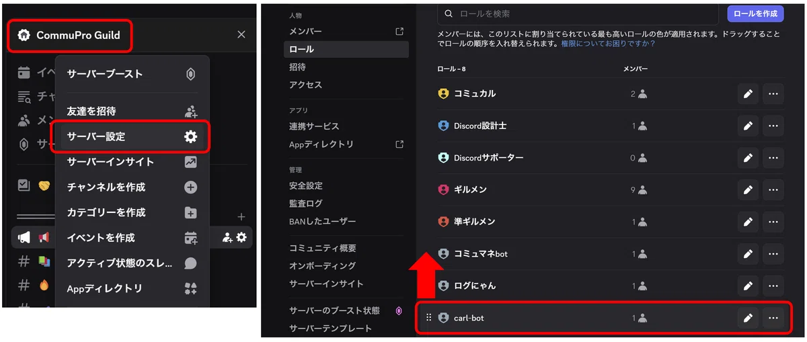View member count of Discord設計士 role

[x=638, y=126]
